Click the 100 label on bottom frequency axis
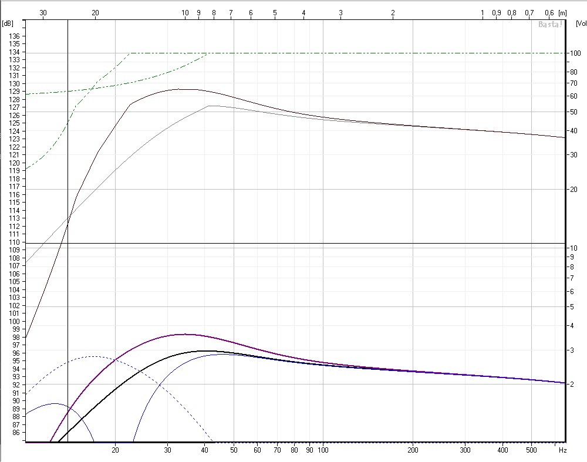 coord(322,450)
